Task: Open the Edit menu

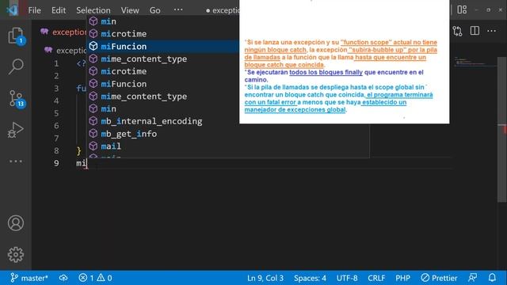Action: 59,10
